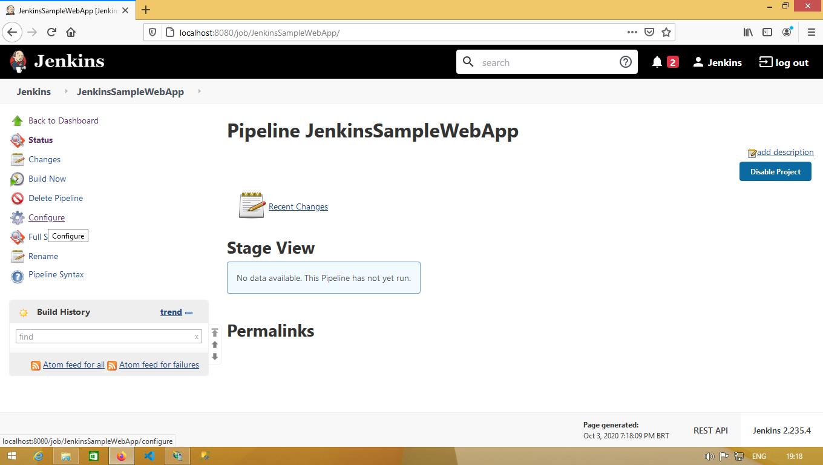Expand the JenkinsSampleWebApp breadcrumb dropdown arrow

coord(199,92)
